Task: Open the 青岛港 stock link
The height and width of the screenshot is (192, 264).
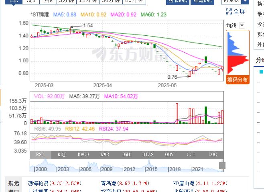Action: (108, 183)
